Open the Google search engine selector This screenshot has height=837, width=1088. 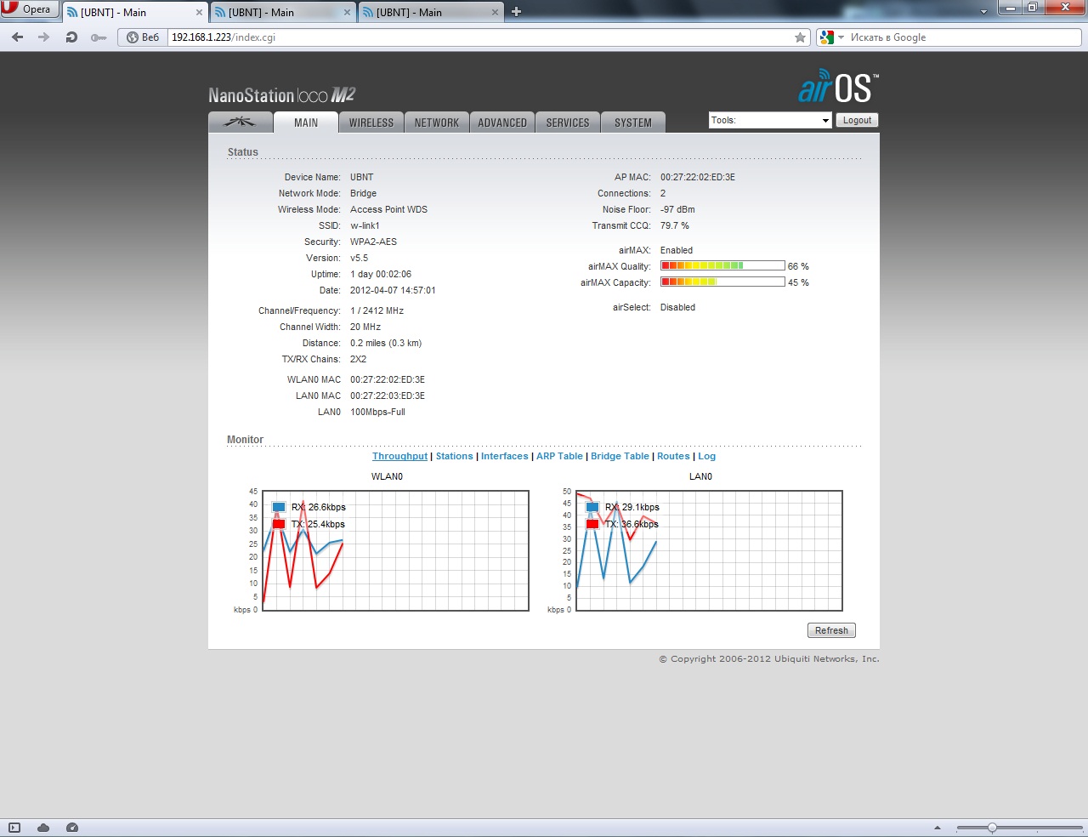click(x=831, y=37)
